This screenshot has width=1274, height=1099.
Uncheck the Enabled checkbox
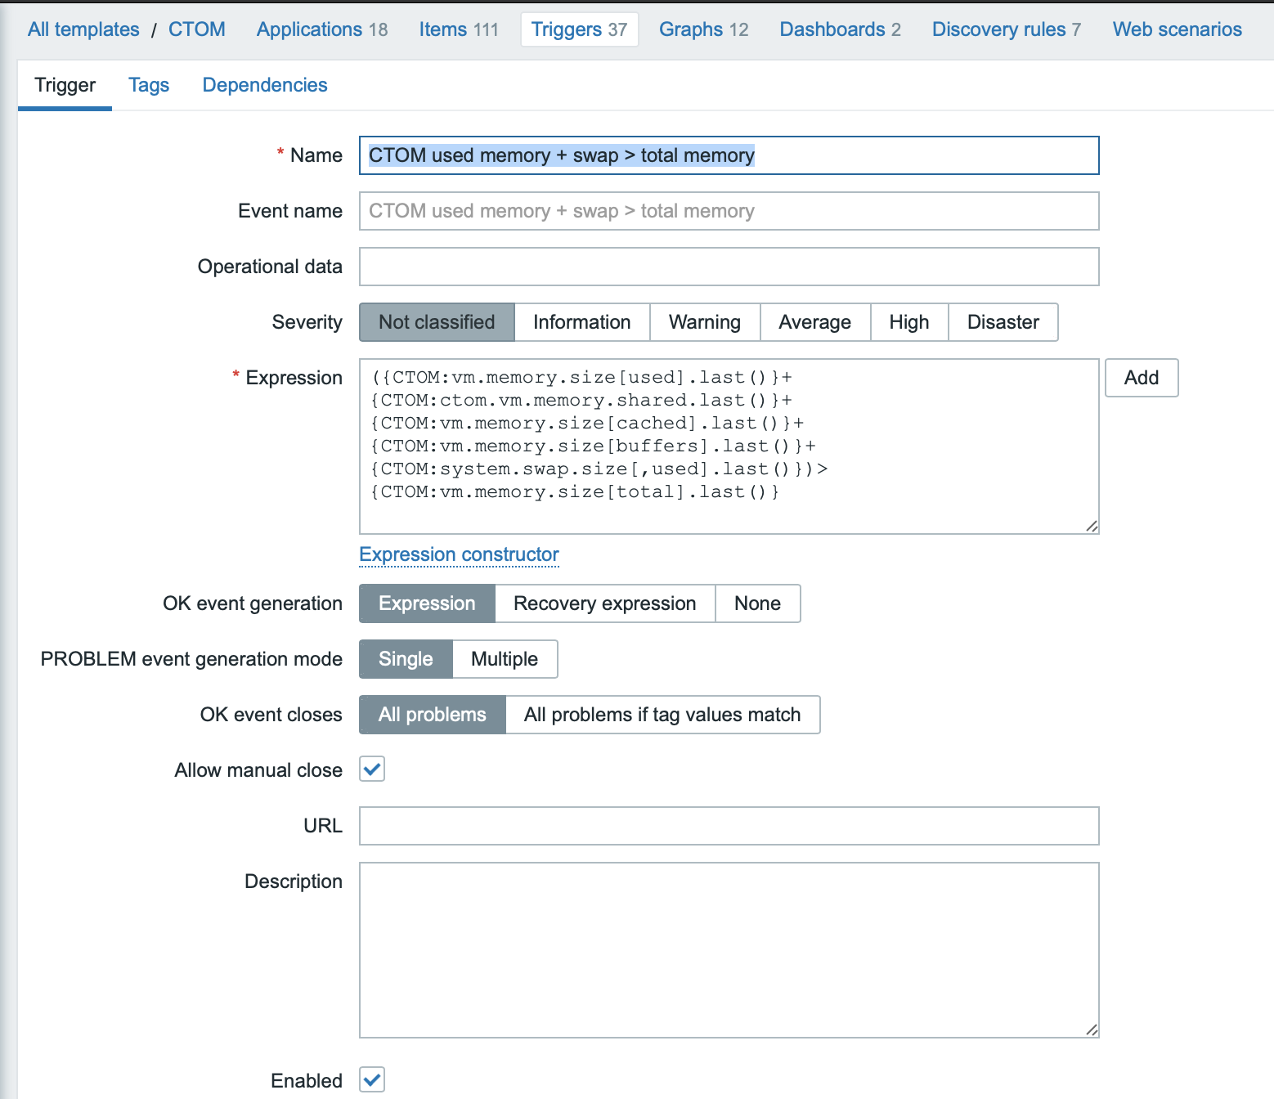pyautogui.click(x=372, y=1079)
